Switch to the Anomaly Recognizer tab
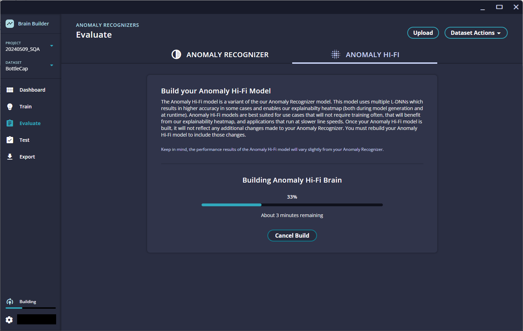Viewport: 523px width, 331px height. click(x=227, y=55)
